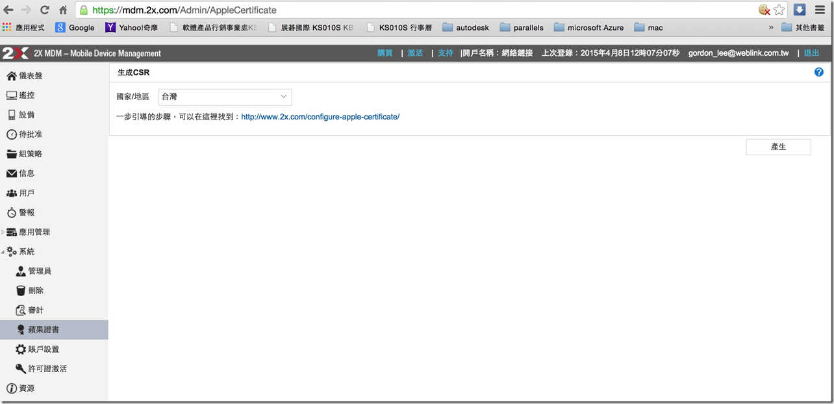Viewport: 834px width, 404px height.
Task: Click the 資源 info icon
Action: click(12, 388)
